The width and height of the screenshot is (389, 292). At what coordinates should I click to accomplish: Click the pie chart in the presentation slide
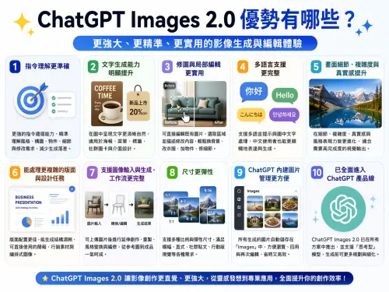26,222
